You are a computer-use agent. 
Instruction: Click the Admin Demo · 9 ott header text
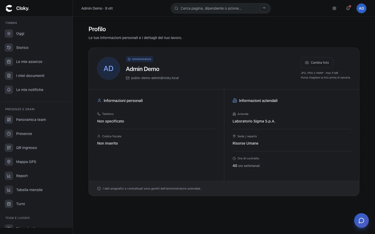pos(97,8)
